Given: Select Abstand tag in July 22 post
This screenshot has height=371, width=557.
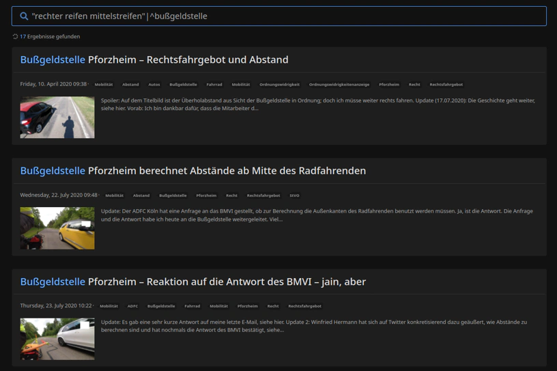Looking at the screenshot, I should coord(141,195).
